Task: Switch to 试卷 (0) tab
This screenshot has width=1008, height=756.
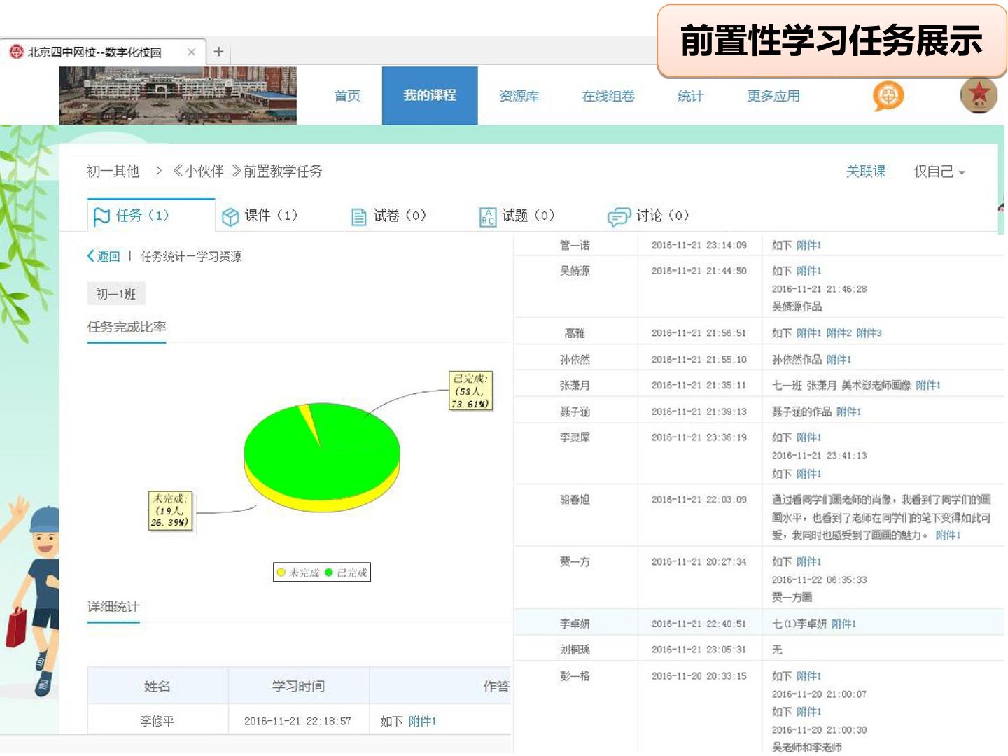Action: coord(388,216)
